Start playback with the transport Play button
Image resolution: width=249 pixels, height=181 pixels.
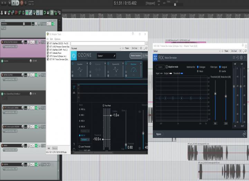[13, 3]
